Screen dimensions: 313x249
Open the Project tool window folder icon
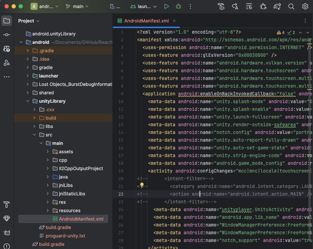point(7,21)
